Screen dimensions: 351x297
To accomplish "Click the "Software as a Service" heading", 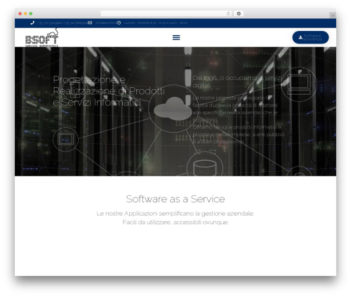I will 175,199.
